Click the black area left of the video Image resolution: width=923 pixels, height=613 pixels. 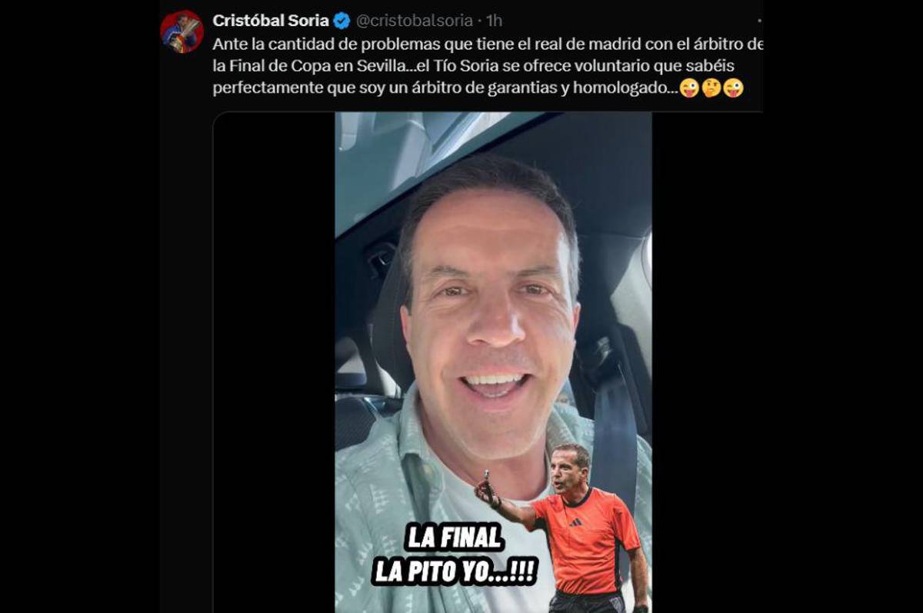click(274, 361)
